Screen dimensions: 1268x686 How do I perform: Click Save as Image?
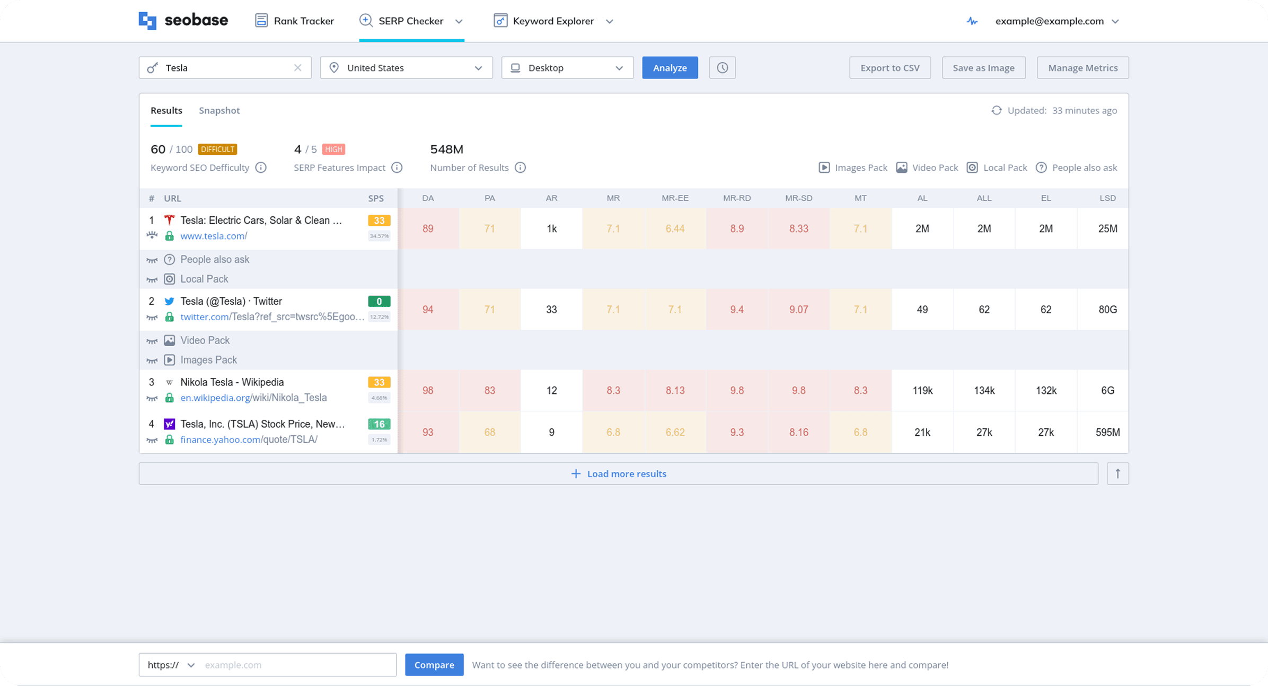pyautogui.click(x=984, y=68)
